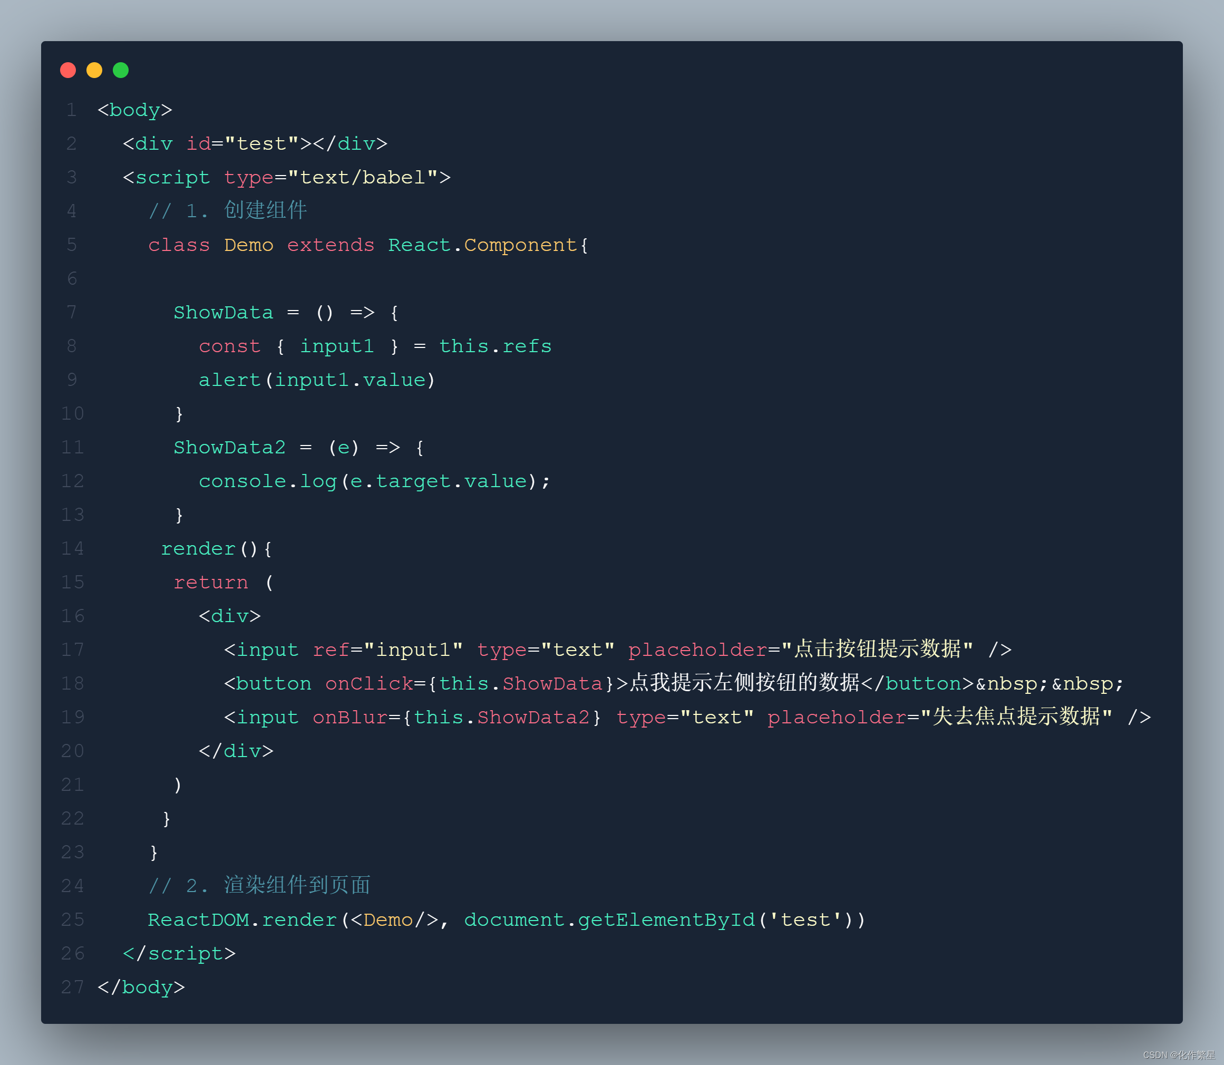This screenshot has height=1065, width=1224.
Task: Click the closing </script> tag
Action: tap(179, 954)
